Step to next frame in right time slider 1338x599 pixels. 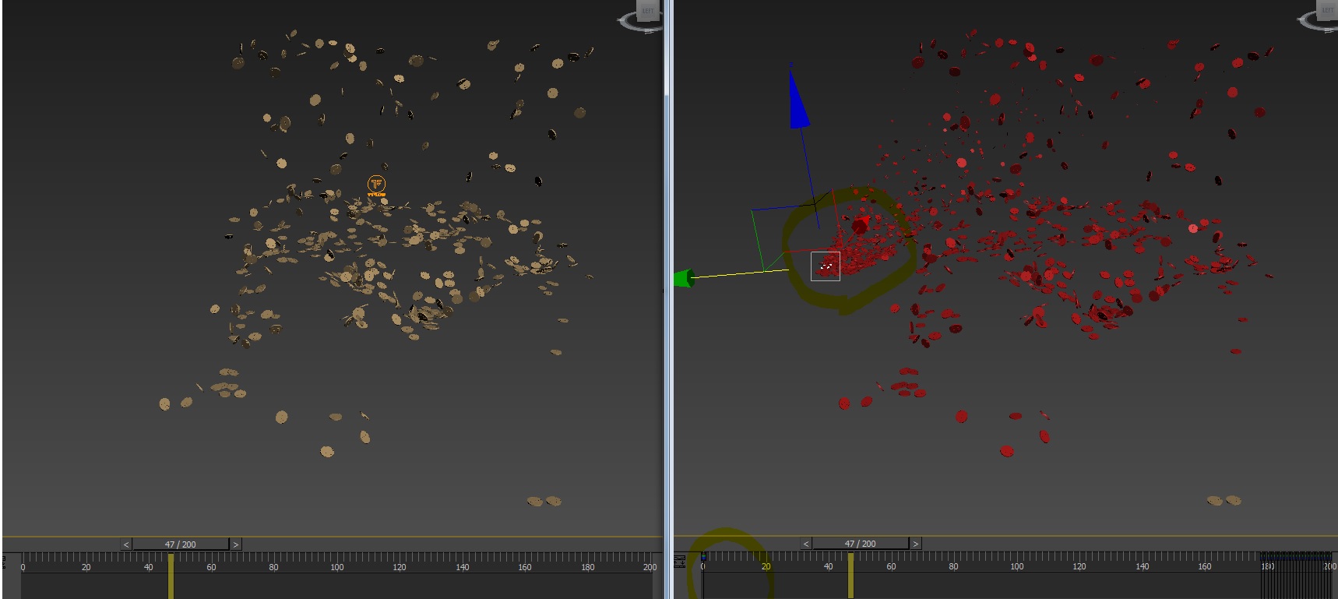[x=916, y=544]
